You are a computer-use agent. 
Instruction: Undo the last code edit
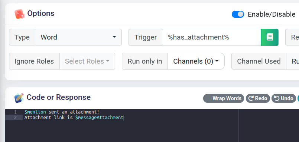point(283,98)
